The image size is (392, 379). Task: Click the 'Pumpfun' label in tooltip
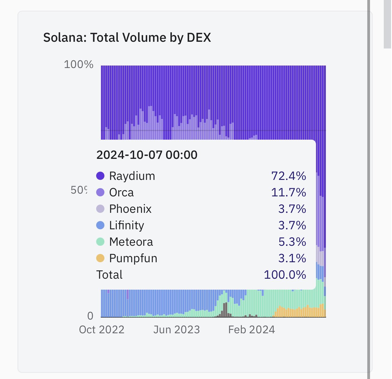[133, 259]
